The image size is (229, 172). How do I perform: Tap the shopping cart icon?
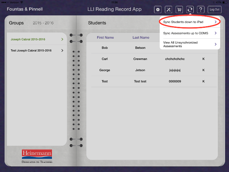pos(179,10)
